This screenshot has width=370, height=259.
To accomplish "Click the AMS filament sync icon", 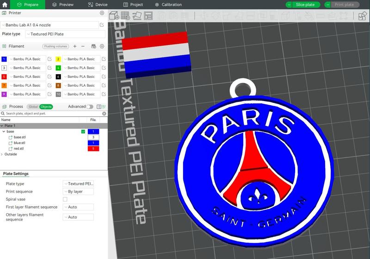I will 94,46.
